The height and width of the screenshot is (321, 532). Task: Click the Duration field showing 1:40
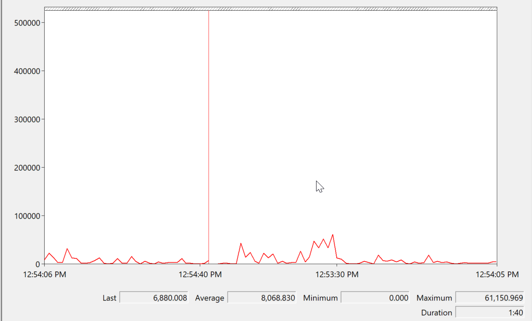490,312
